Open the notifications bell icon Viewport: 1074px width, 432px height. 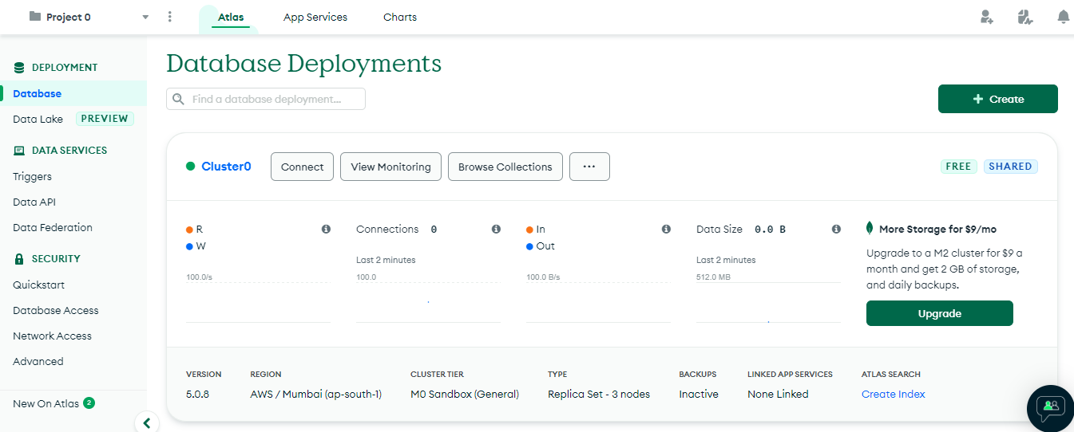(1063, 17)
